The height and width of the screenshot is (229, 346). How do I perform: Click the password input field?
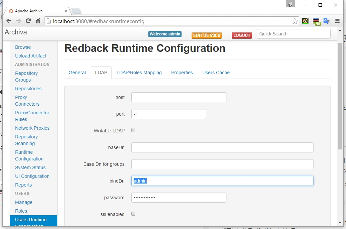(x=178, y=198)
